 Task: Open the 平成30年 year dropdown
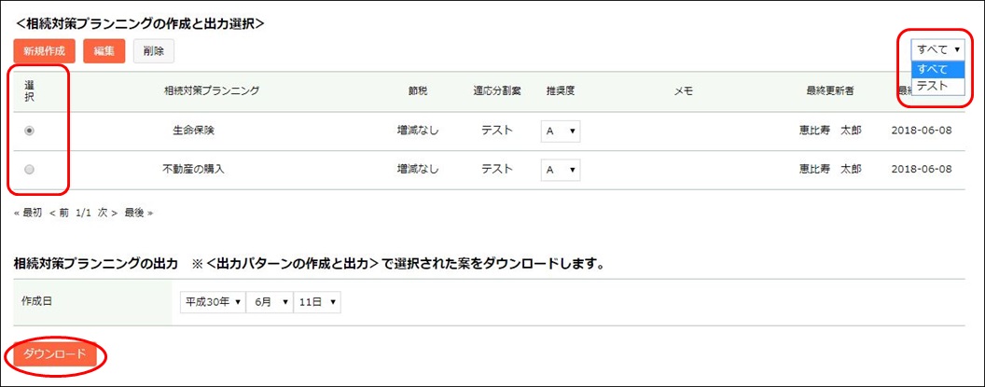213,301
